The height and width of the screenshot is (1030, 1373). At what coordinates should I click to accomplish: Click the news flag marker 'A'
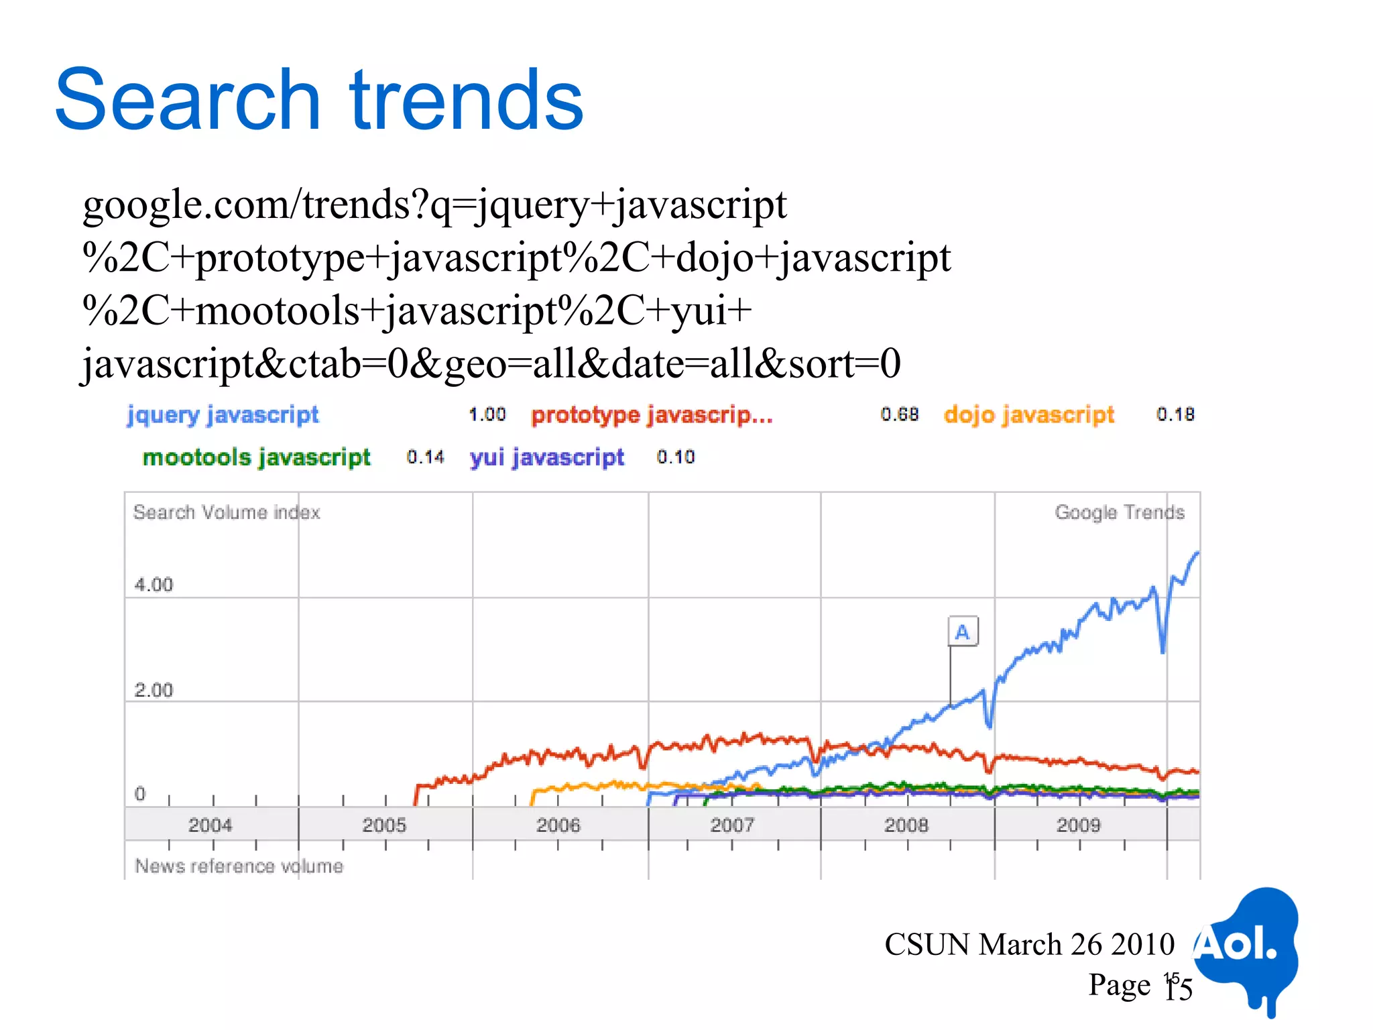click(963, 632)
